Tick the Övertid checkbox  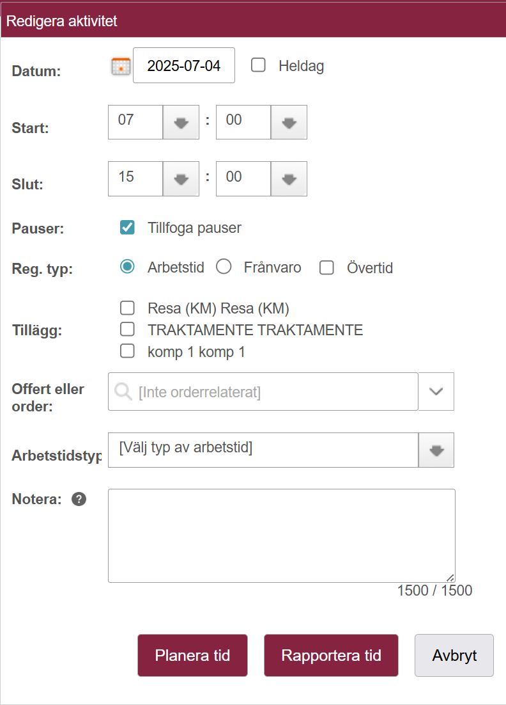point(326,267)
